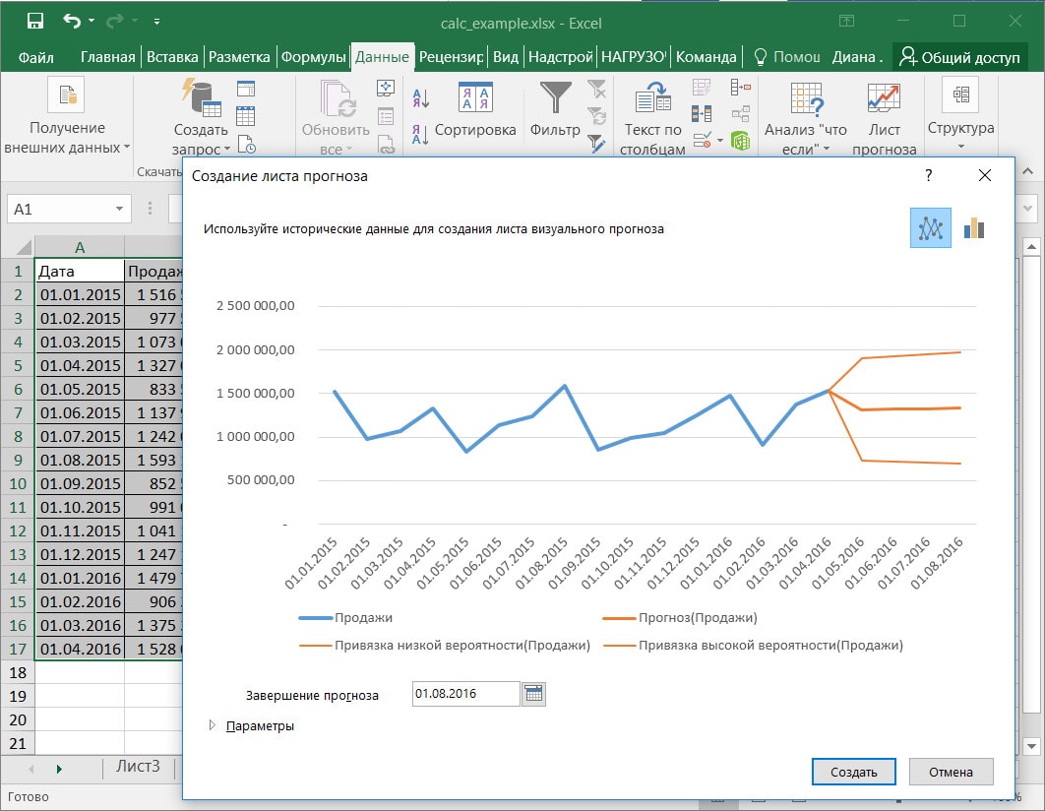The width and height of the screenshot is (1045, 811).
Task: Open Текст по столбцам tool
Action: click(x=651, y=98)
